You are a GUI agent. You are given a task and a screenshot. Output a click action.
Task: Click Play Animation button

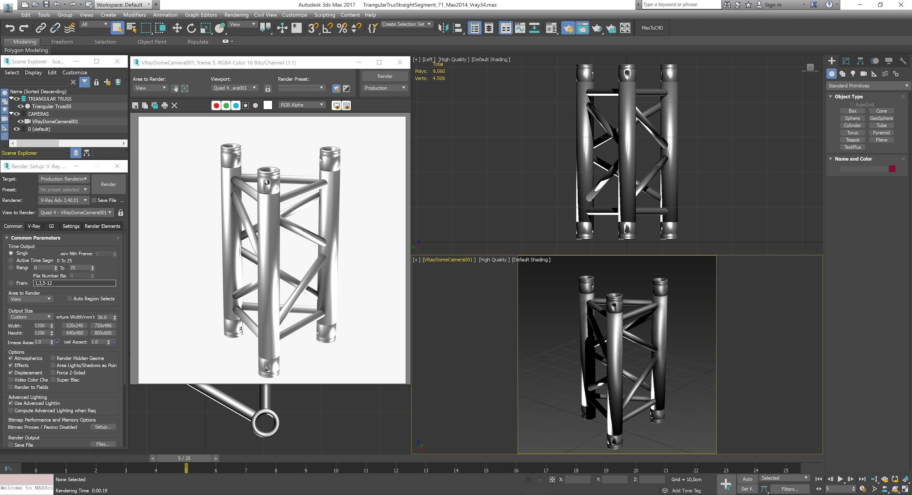point(840,479)
